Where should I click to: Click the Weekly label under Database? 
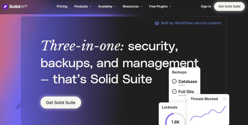tap(182, 85)
